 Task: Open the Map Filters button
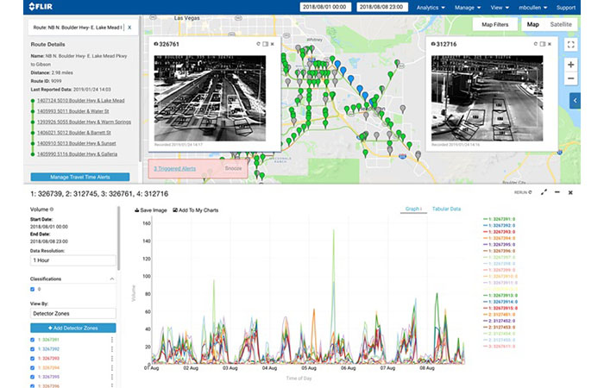[494, 24]
